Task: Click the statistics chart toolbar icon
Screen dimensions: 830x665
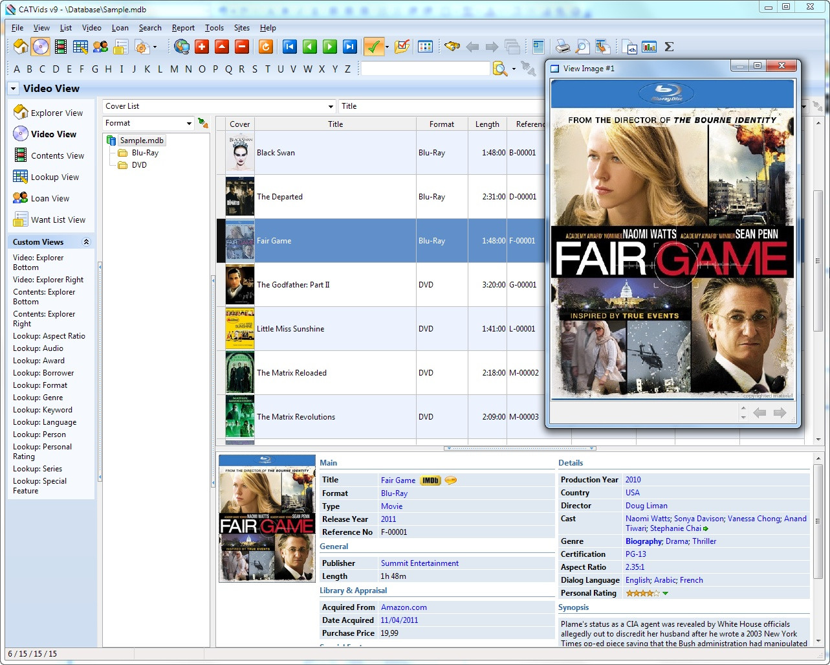Action: tap(649, 47)
